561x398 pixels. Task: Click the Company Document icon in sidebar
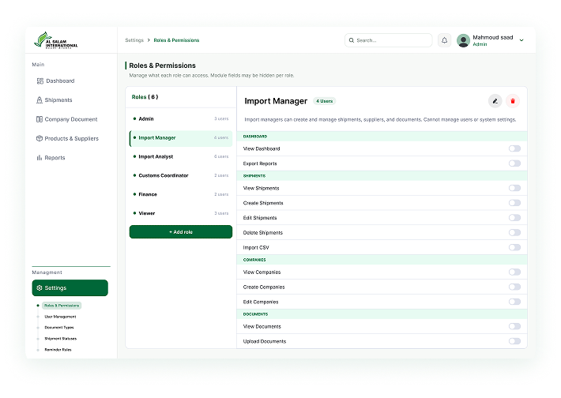click(40, 119)
